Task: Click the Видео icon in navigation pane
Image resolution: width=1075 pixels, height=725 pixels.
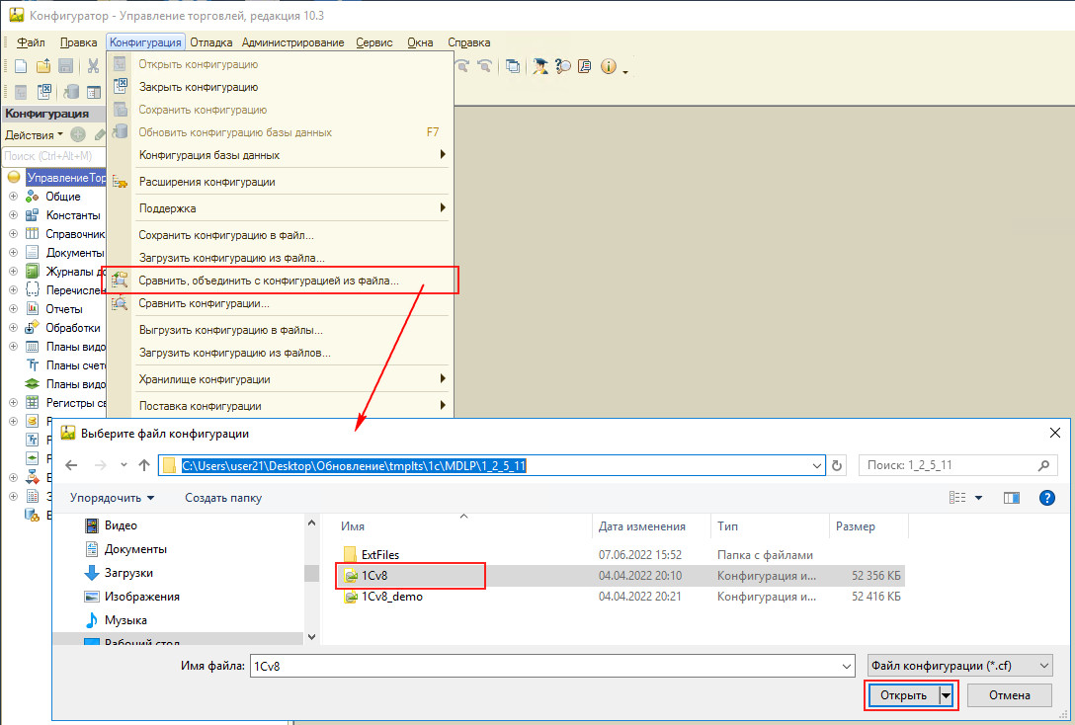Action: tap(92, 525)
